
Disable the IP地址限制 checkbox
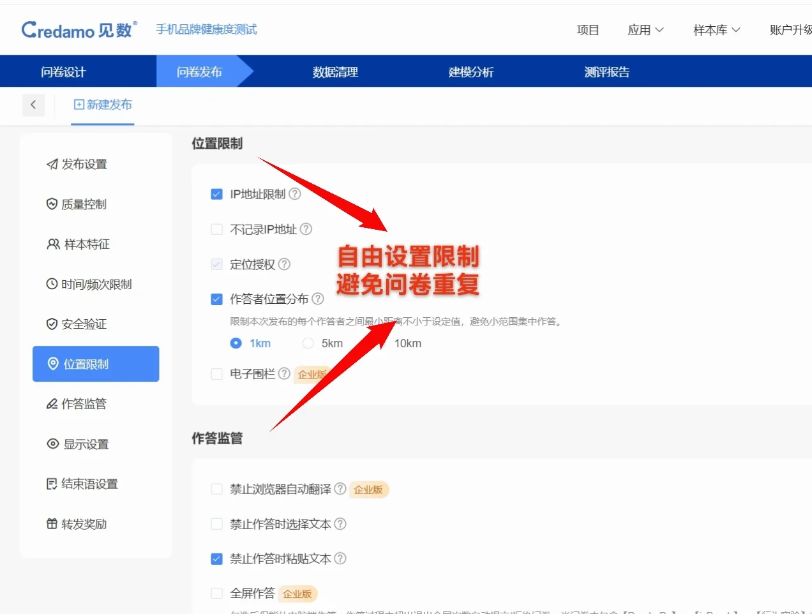click(217, 194)
